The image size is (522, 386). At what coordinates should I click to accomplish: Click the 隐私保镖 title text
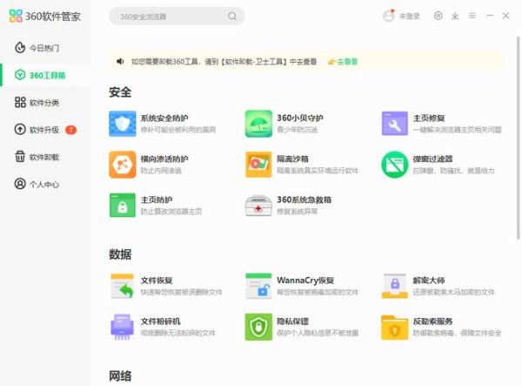(x=292, y=322)
